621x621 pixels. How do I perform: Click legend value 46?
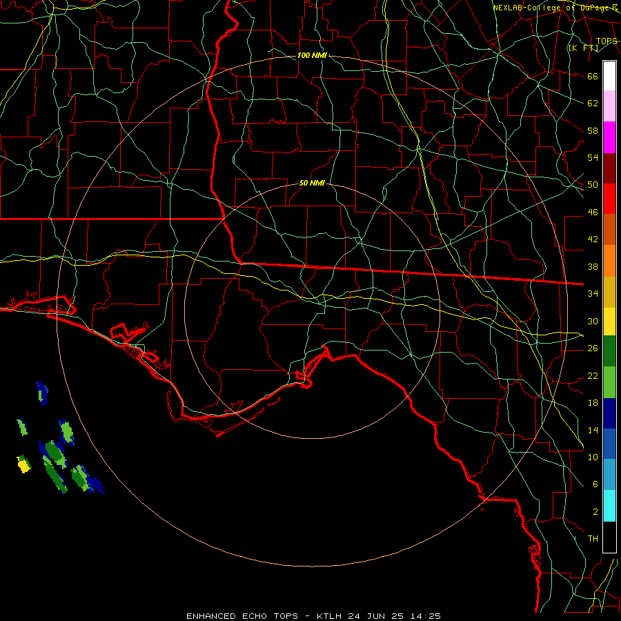(593, 213)
